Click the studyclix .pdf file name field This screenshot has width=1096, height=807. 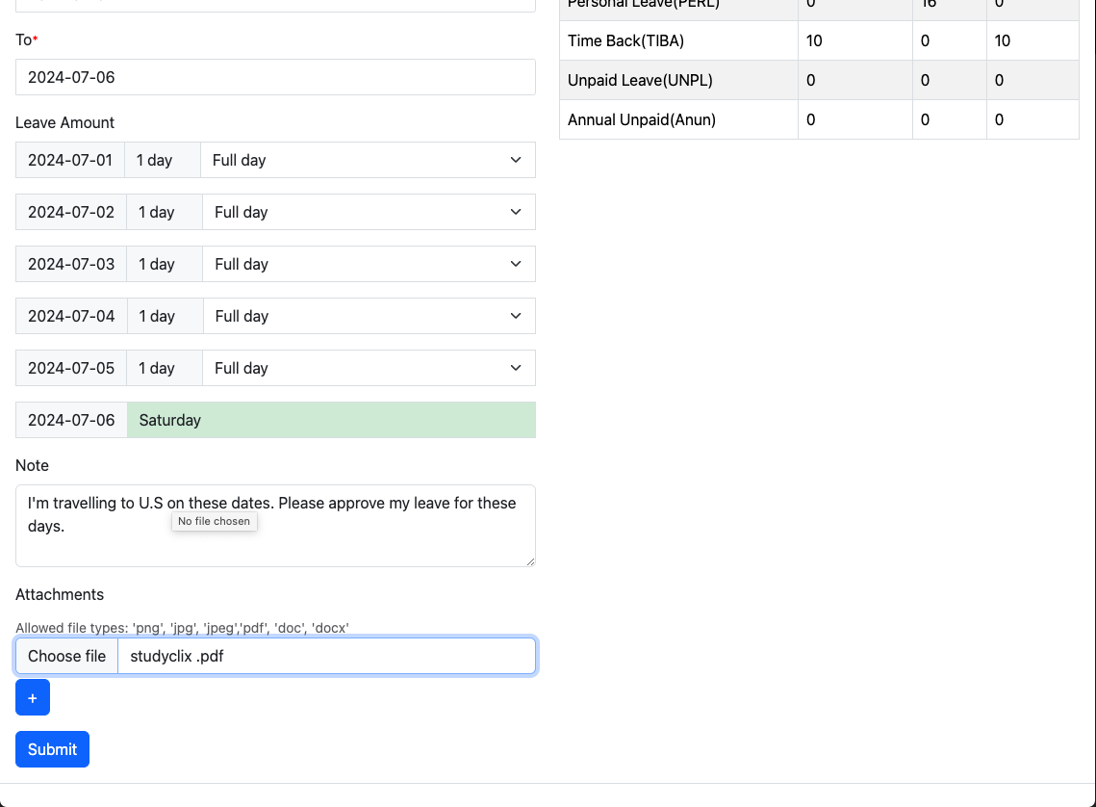(x=326, y=656)
